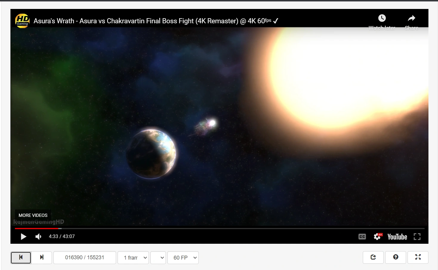Play the video

(x=24, y=237)
